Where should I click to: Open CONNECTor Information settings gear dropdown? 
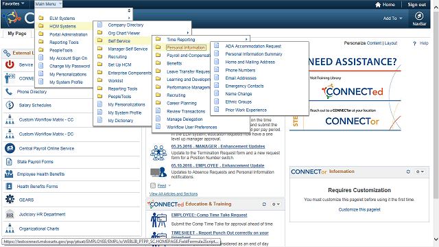pyautogui.click(x=420, y=172)
